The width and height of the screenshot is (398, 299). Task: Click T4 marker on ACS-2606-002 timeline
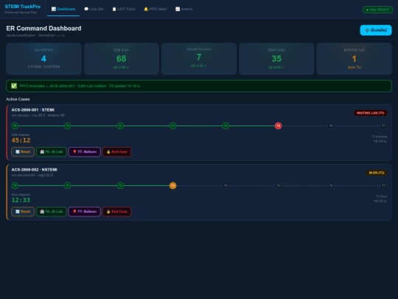[226, 185]
